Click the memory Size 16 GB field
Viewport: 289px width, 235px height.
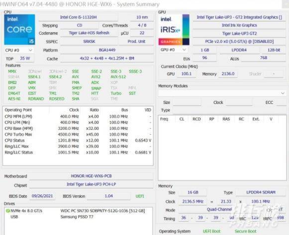click(193, 192)
